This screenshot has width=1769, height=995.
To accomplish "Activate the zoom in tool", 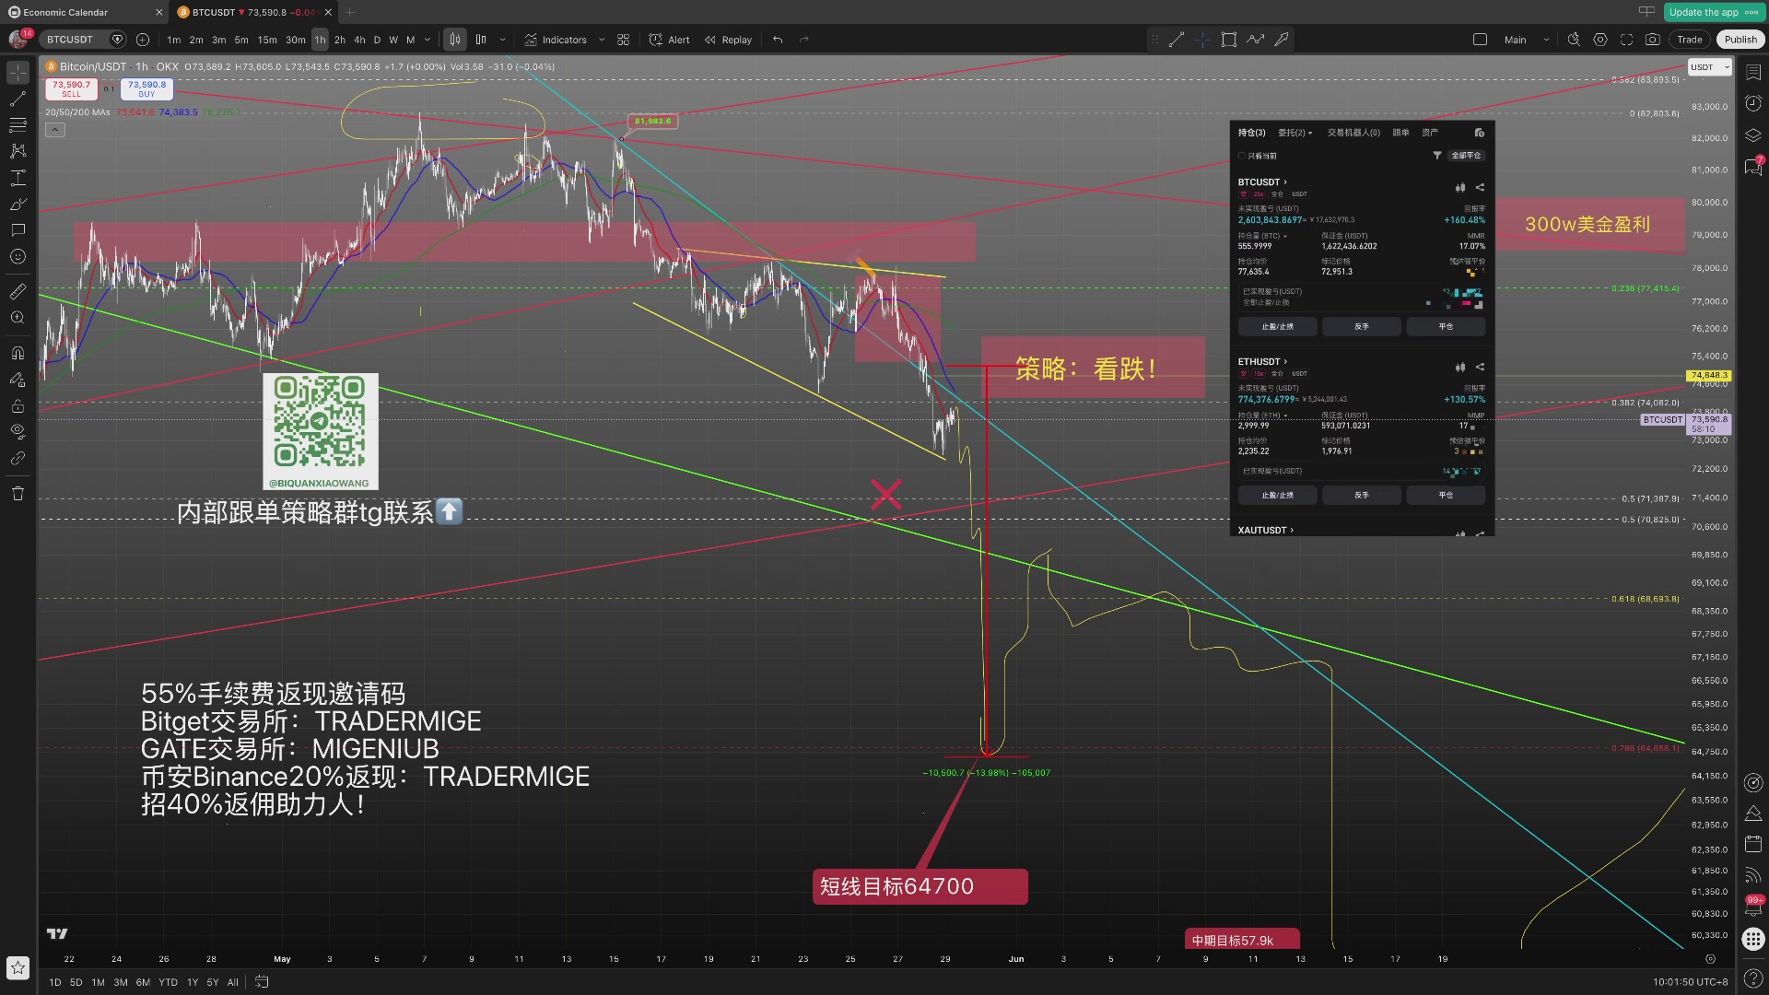I will [x=18, y=318].
